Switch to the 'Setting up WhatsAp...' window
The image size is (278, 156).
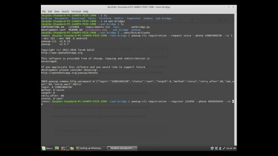[89, 148]
